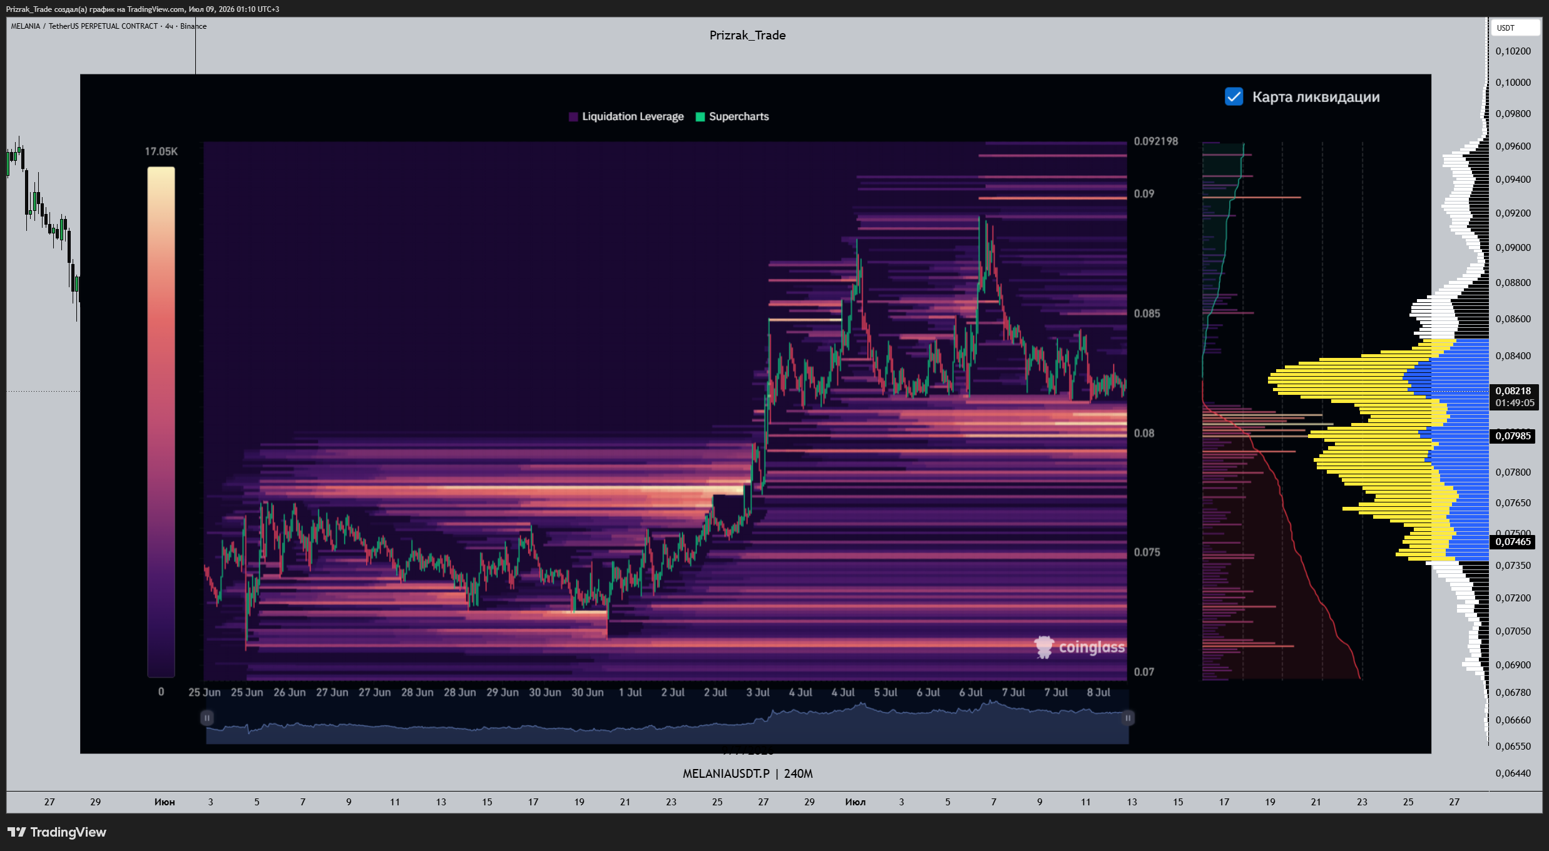Click the MELANIAUSDT.P | 240M label

click(747, 773)
